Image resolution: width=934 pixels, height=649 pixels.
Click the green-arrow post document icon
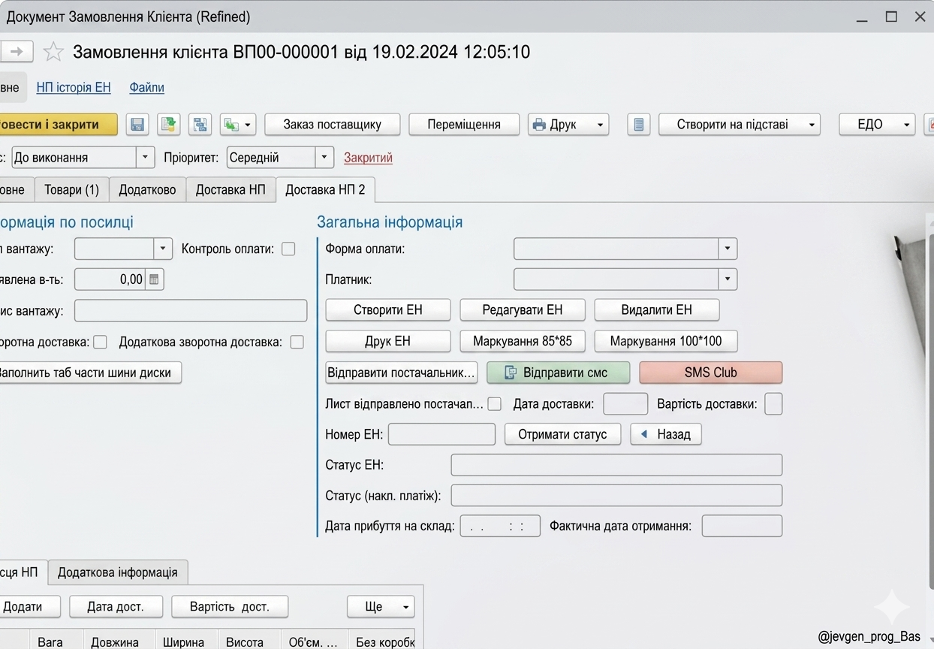(169, 125)
